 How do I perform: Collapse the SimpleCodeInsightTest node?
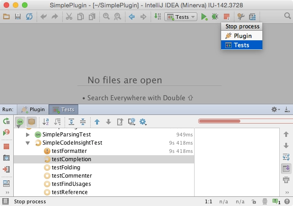tap(27, 143)
